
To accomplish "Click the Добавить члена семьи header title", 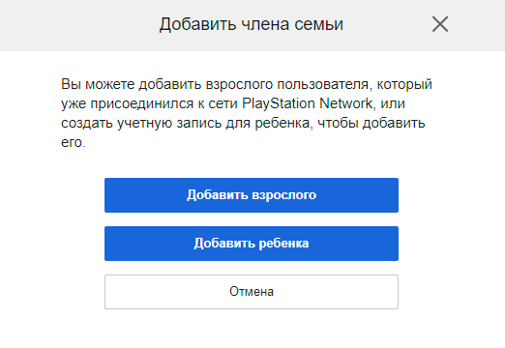I will (252, 24).
